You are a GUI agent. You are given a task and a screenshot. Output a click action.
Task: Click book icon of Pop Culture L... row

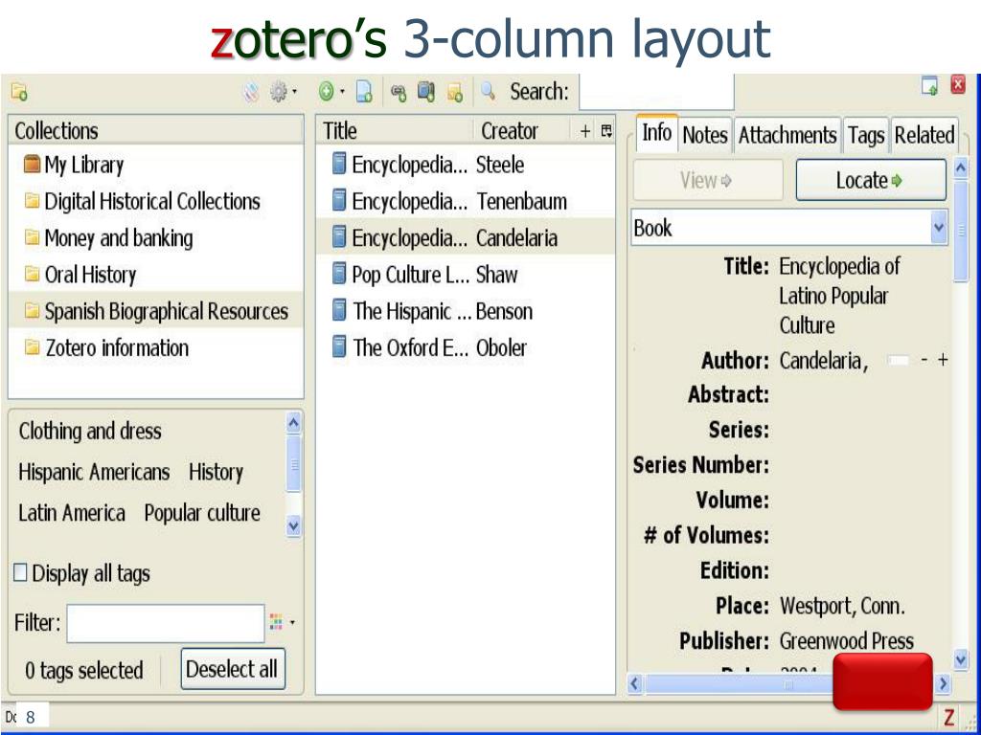(338, 274)
